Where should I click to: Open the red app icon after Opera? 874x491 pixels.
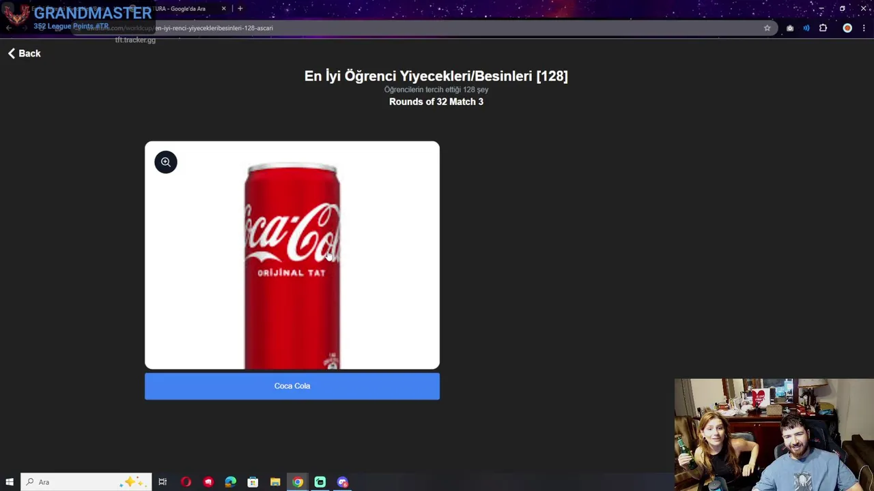click(208, 482)
